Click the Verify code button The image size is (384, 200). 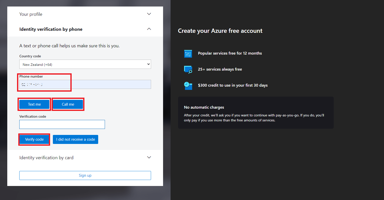point(34,139)
